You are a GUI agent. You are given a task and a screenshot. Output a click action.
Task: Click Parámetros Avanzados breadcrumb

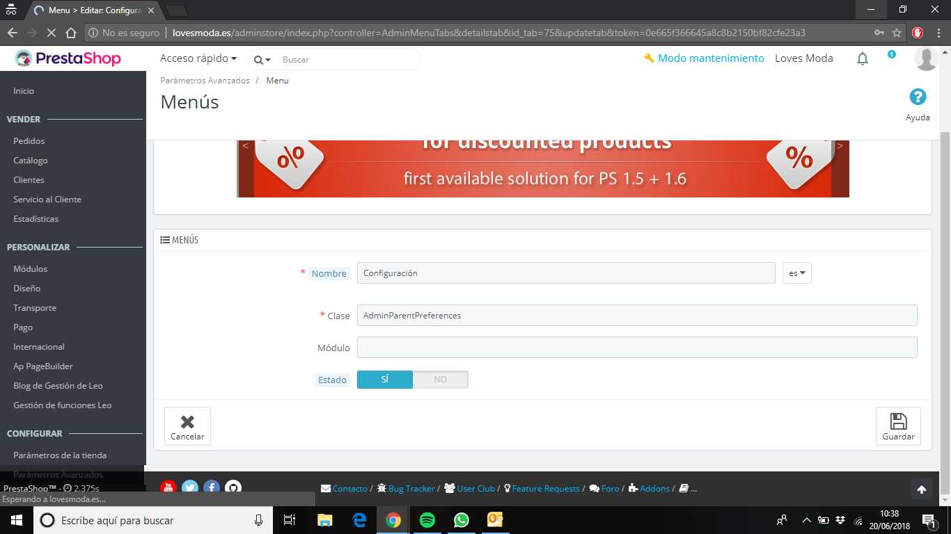205,81
